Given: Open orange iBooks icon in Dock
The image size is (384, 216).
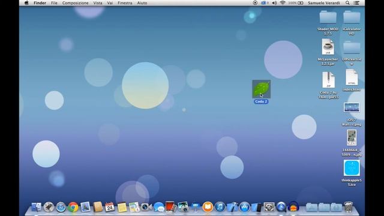Looking at the screenshot, I should point(208,207).
